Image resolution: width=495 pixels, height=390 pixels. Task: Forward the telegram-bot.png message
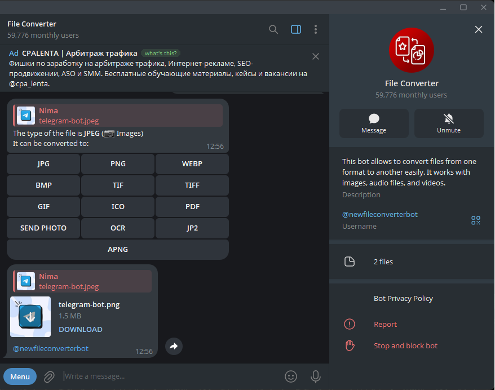coord(174,346)
